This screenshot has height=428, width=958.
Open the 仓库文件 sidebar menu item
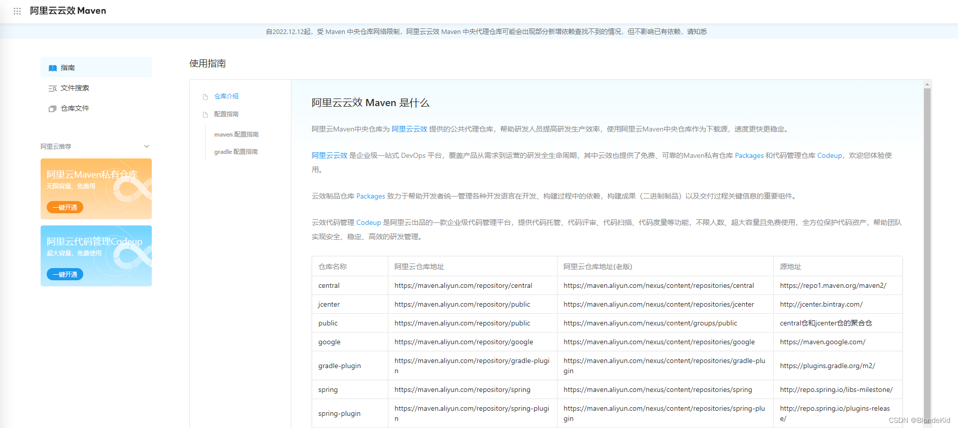[96, 108]
